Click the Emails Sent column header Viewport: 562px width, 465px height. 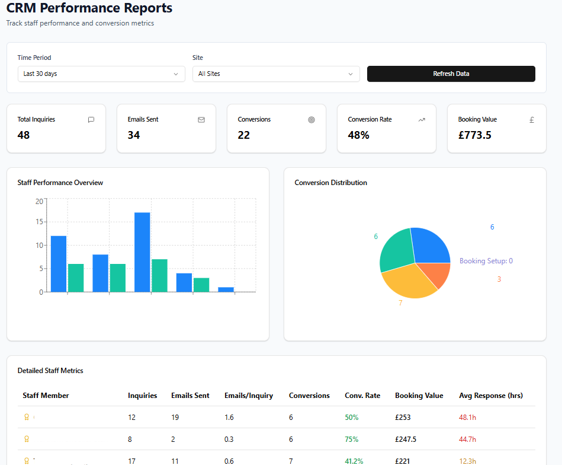190,396
